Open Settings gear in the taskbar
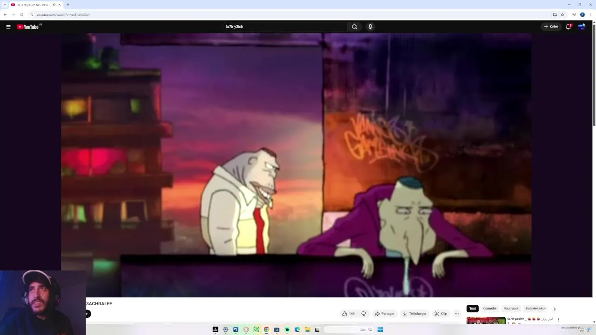This screenshot has height=335, width=596. point(225,329)
